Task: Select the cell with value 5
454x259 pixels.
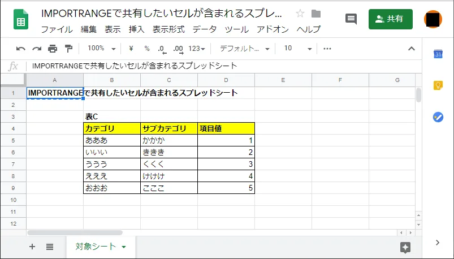Action: point(226,188)
